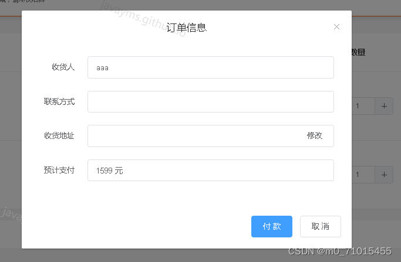The width and height of the screenshot is (401, 262).
Task: Click the 订单信息 dialog title
Action: (x=187, y=28)
